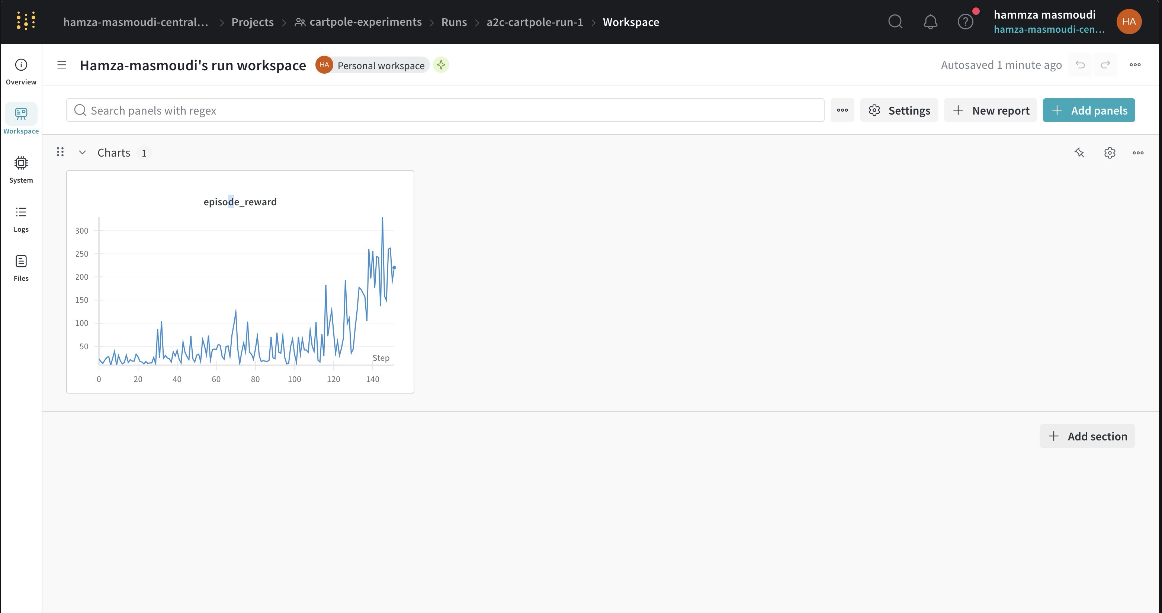Open the System sidebar tab

coord(21,170)
